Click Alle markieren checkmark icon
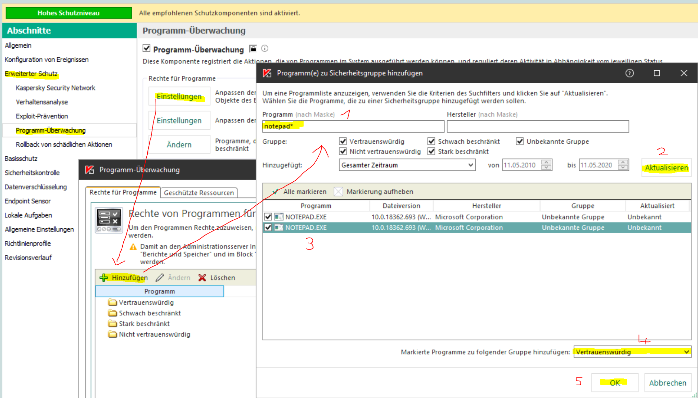Image resolution: width=698 pixels, height=398 pixels. pyautogui.click(x=275, y=192)
